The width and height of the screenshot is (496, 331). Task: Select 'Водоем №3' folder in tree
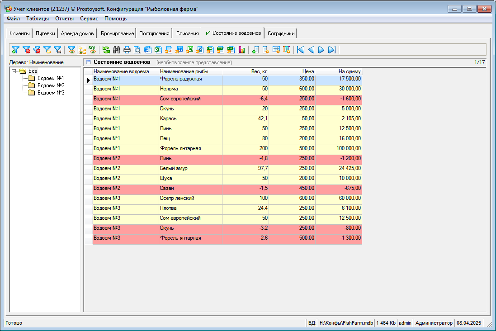(x=50, y=93)
